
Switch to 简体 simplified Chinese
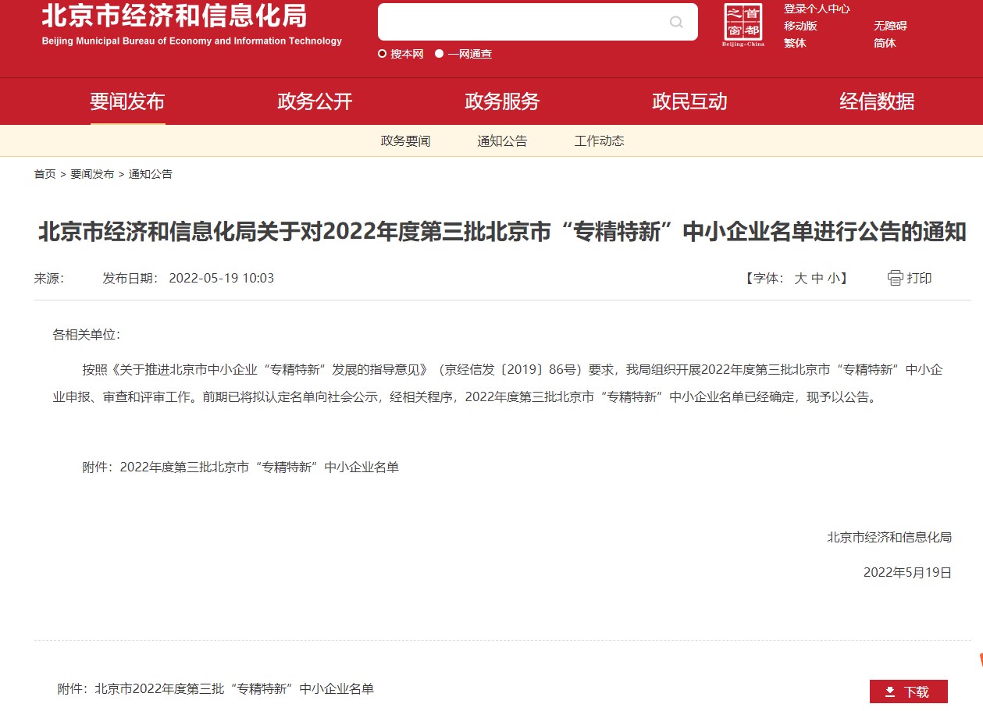[885, 43]
